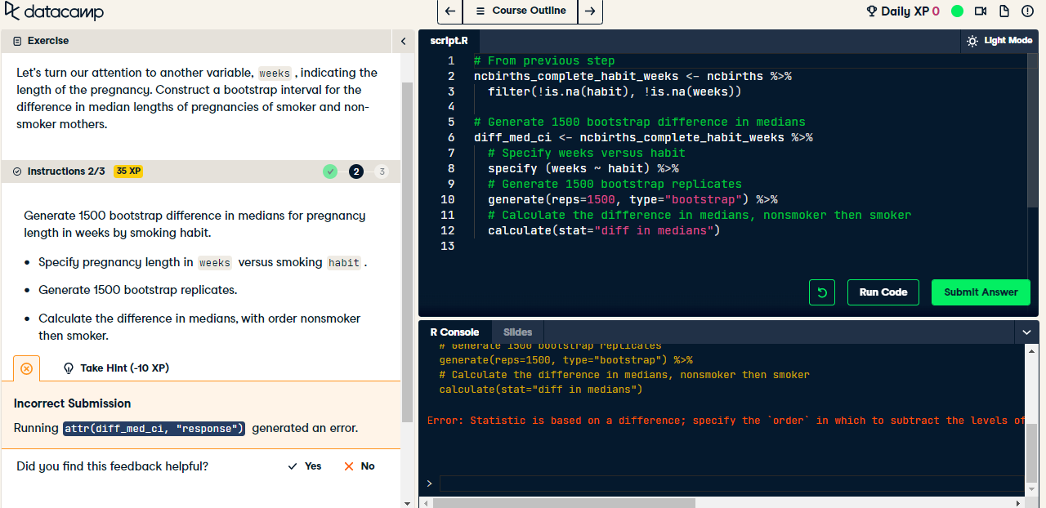Viewport: 1046px width, 508px height.
Task: Open the Course Outline menu
Action: 521,11
